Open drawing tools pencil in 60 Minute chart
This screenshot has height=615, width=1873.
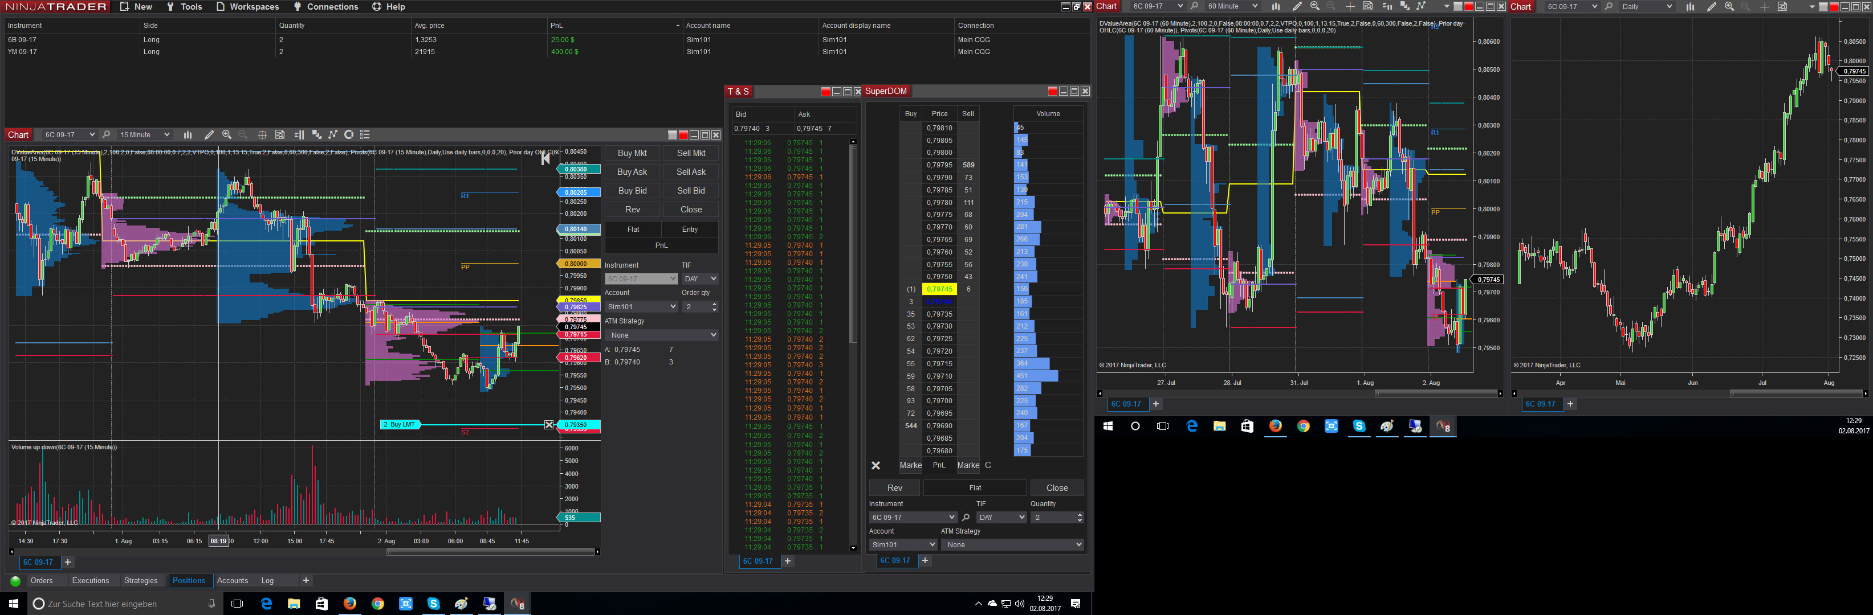(x=1296, y=6)
